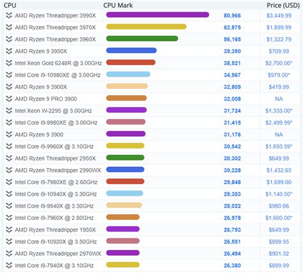This screenshot has height=273, width=303.
Task: Expand the Intel Core i9-7940X row chevron
Action: tap(9, 265)
